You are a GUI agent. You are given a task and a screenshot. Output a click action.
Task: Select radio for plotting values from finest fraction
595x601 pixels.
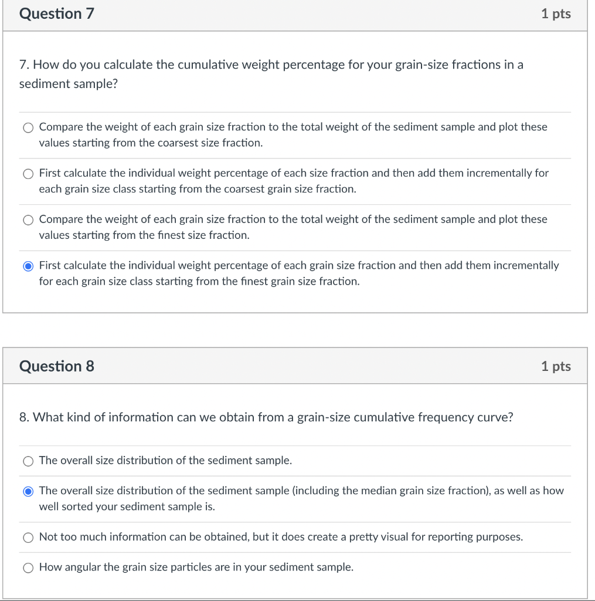tap(28, 220)
